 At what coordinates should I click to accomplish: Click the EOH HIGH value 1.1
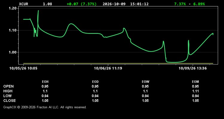[45, 91]
